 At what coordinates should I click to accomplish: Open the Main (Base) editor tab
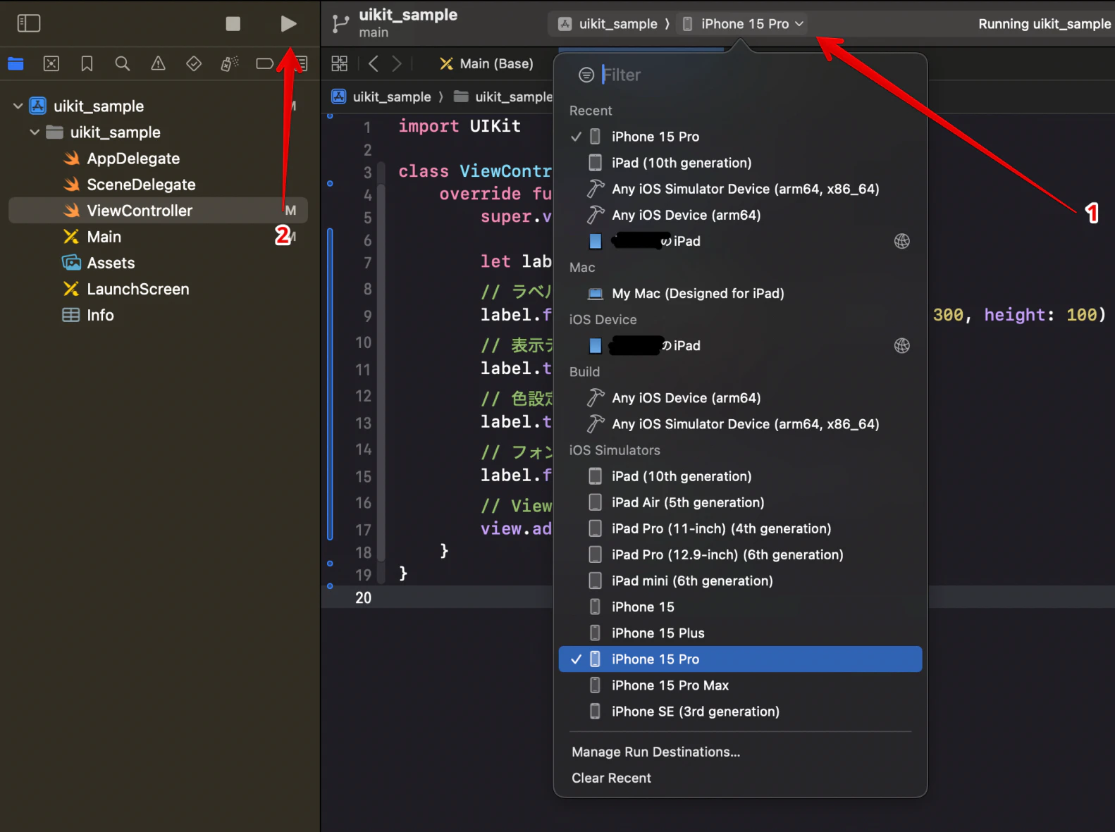486,64
